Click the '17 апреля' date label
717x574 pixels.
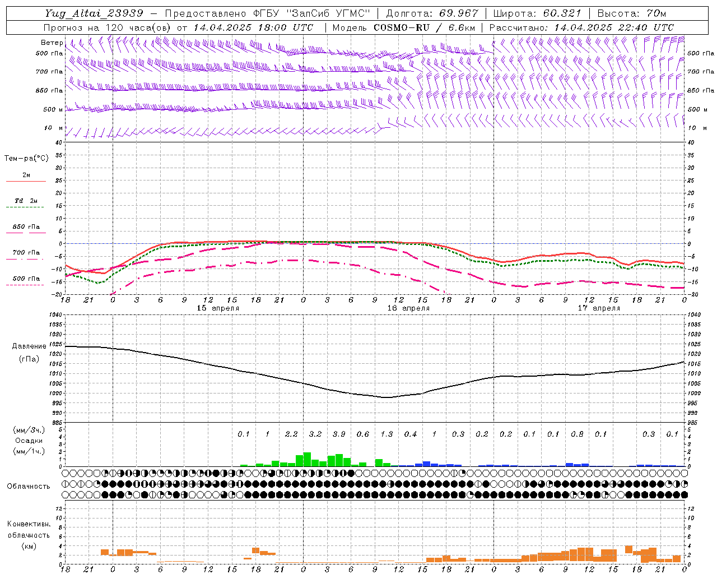pos(599,308)
